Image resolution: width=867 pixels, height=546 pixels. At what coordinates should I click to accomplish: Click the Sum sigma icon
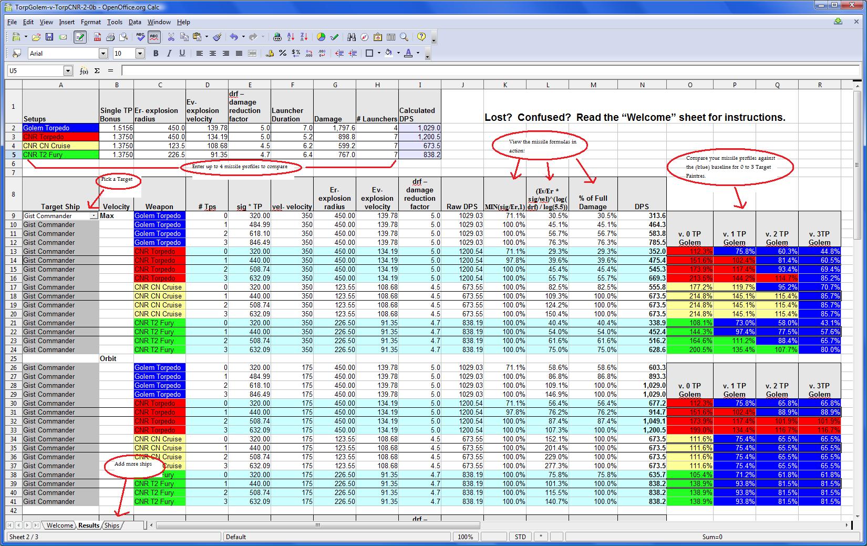point(97,70)
